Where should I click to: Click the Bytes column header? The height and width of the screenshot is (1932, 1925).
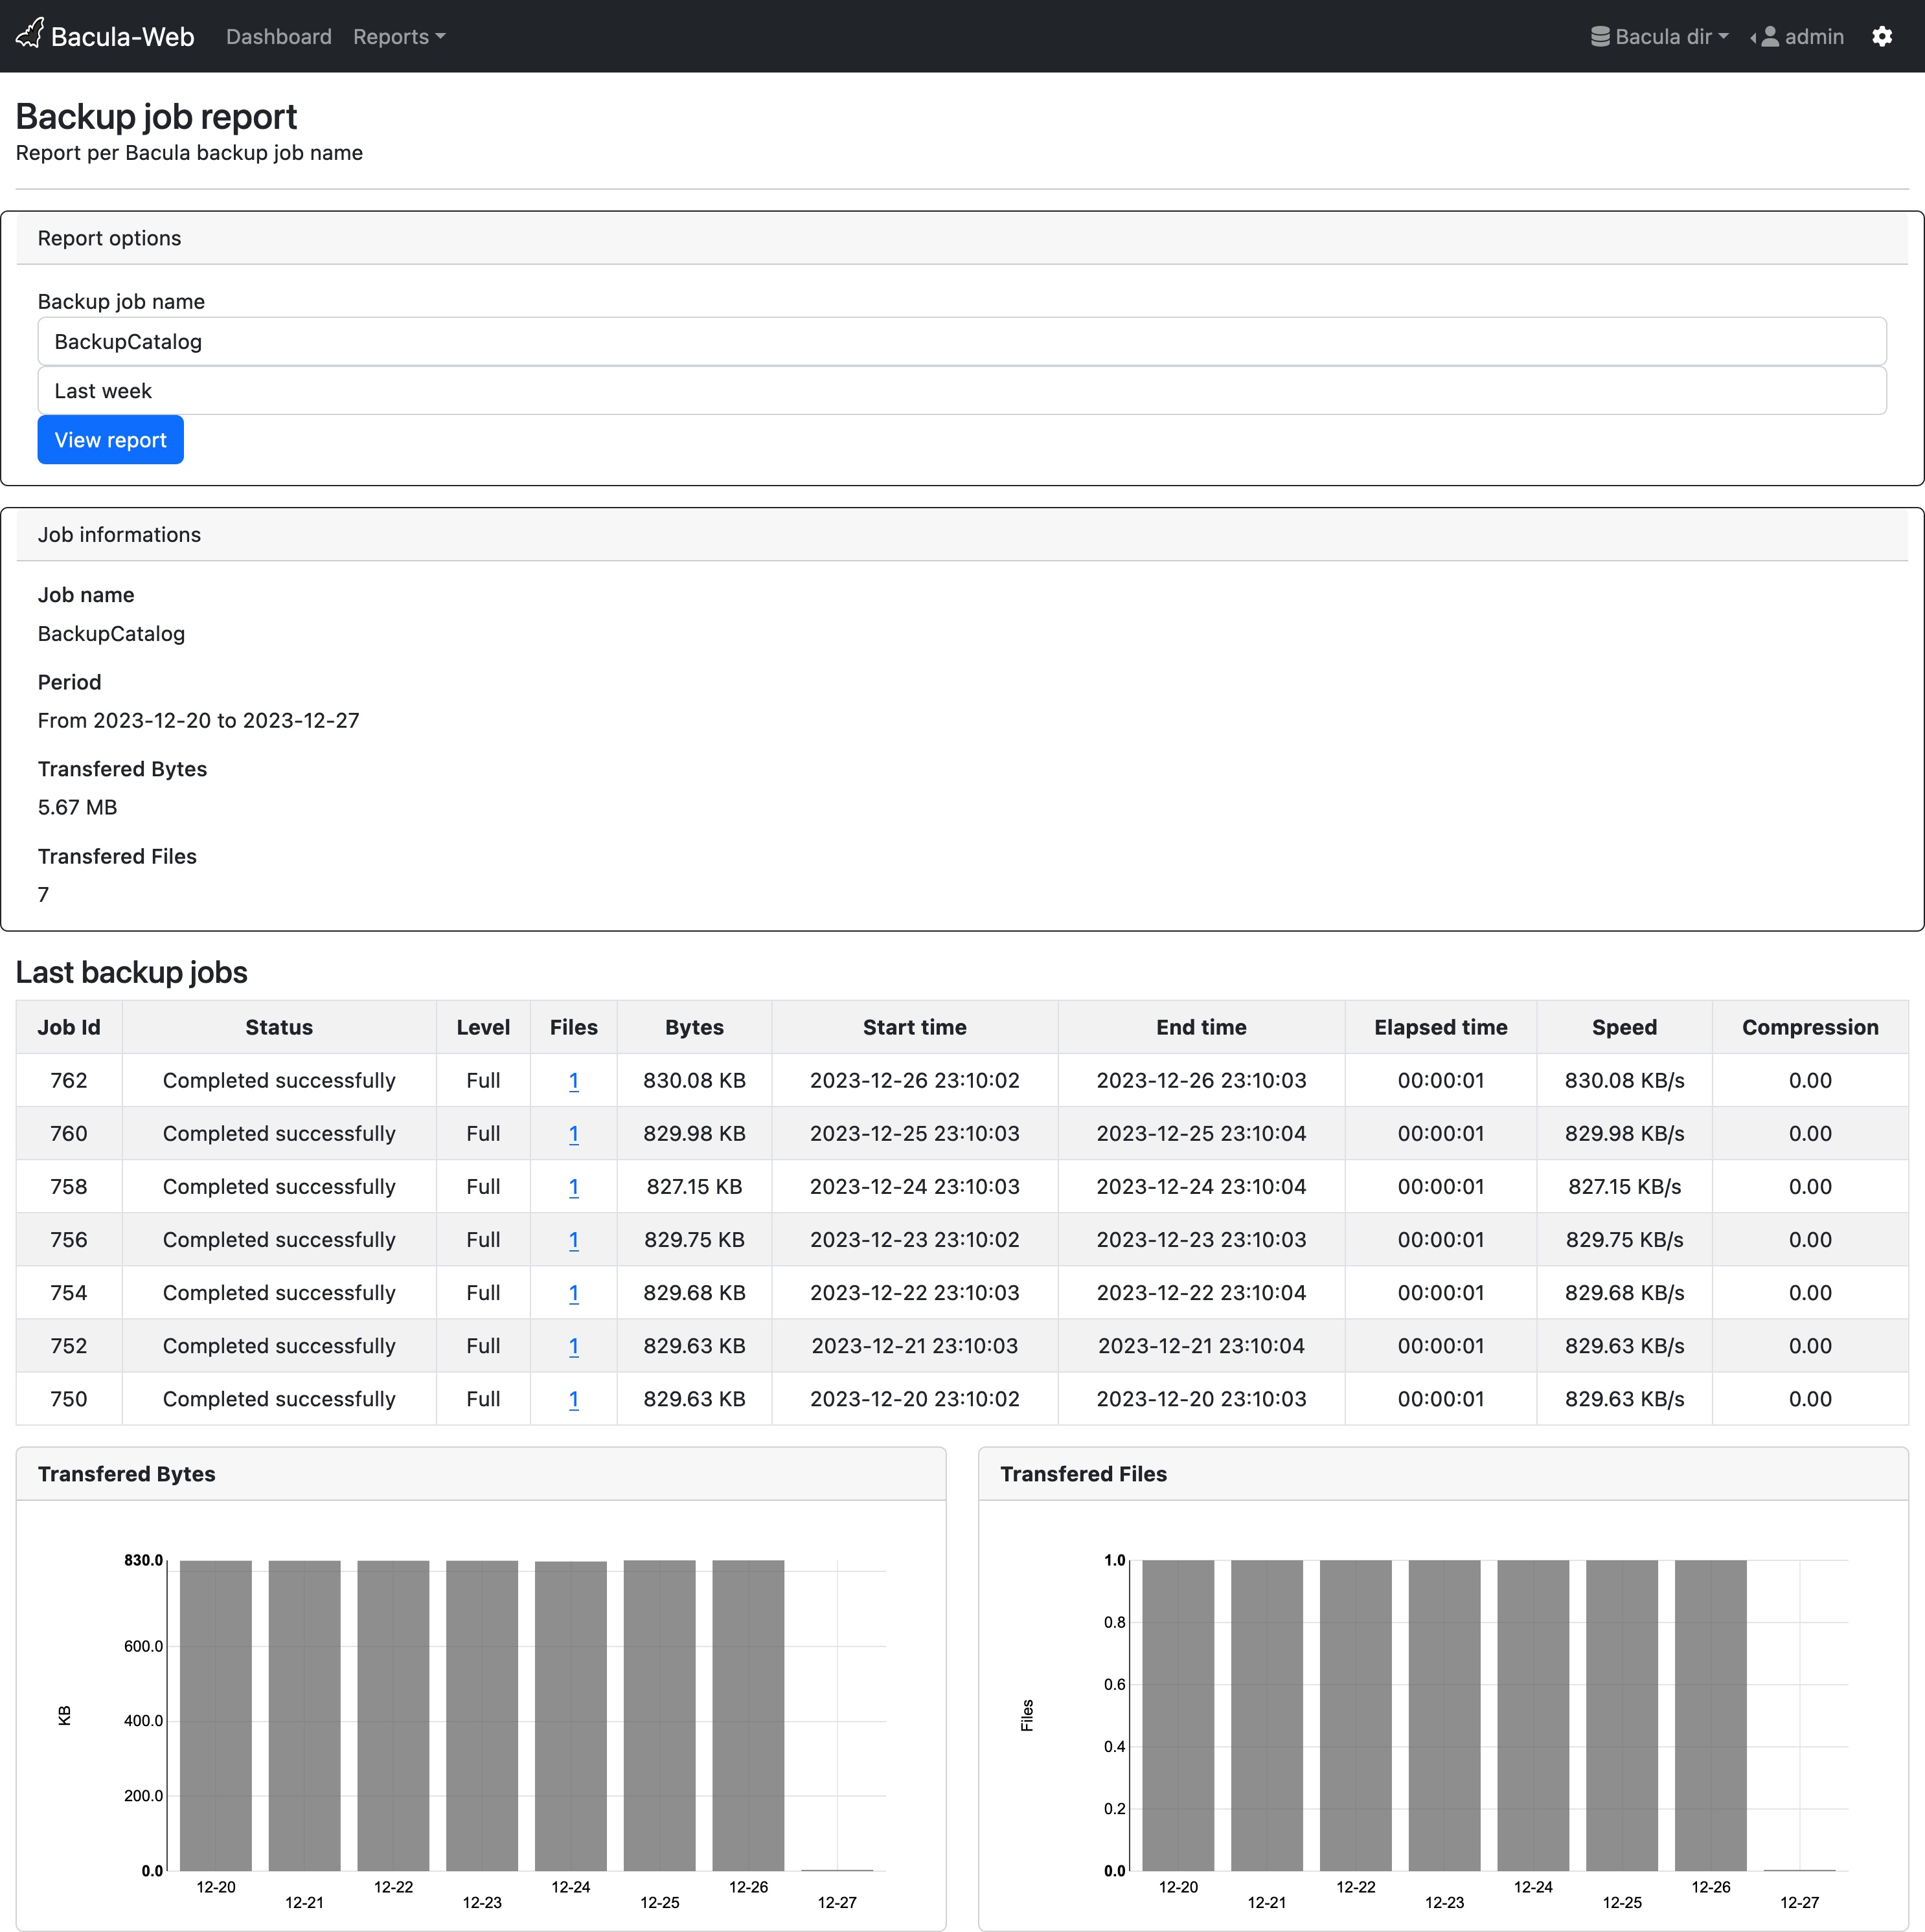[x=694, y=1027]
